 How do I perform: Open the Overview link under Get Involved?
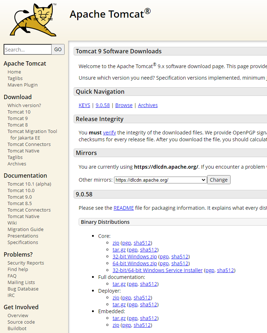pos(18,316)
